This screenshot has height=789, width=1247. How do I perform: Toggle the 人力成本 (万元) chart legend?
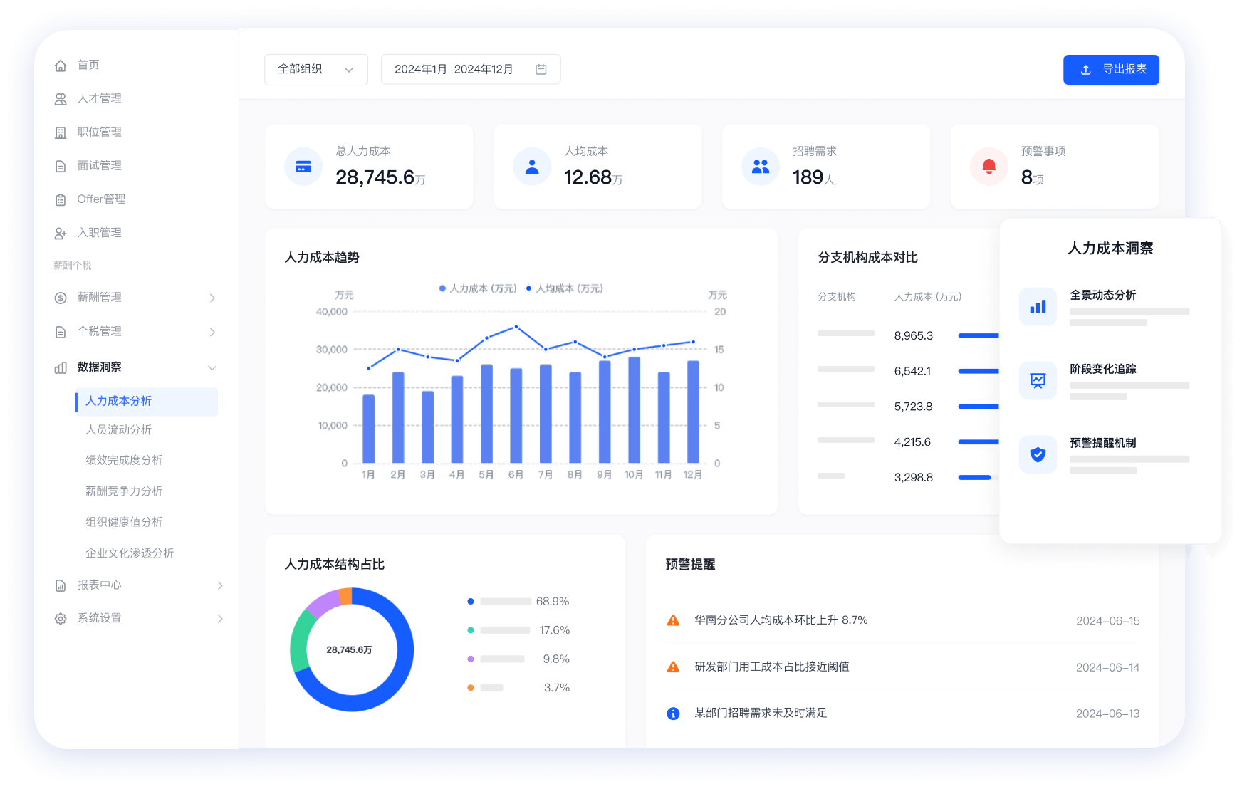click(478, 288)
